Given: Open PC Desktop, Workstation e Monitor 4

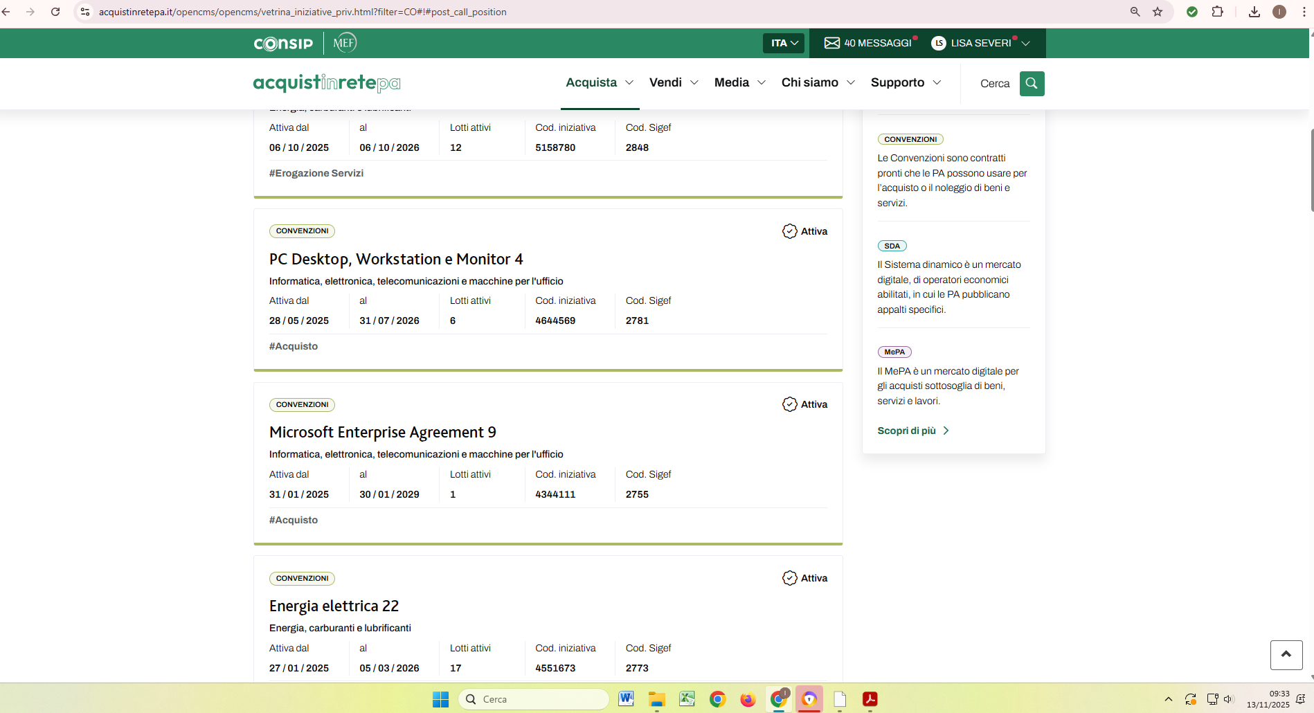Looking at the screenshot, I should pos(396,259).
